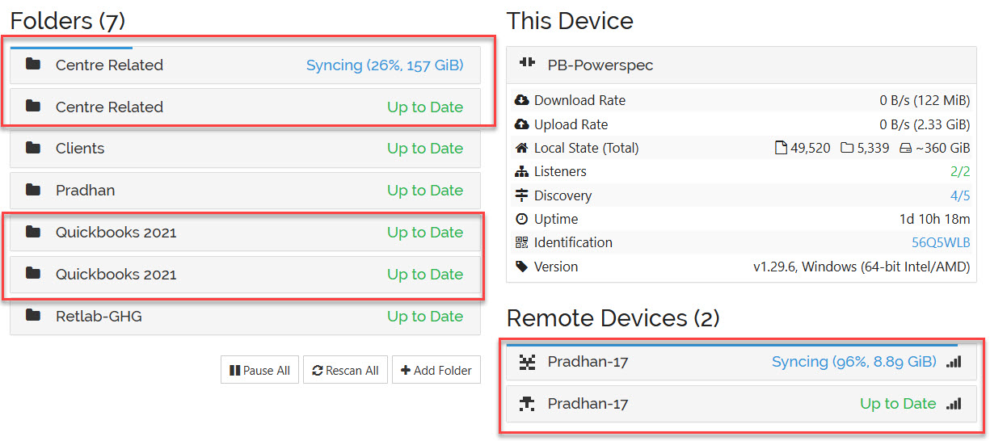Image resolution: width=1007 pixels, height=441 pixels.
Task: Click the Identification QR code icon
Action: pos(521,242)
